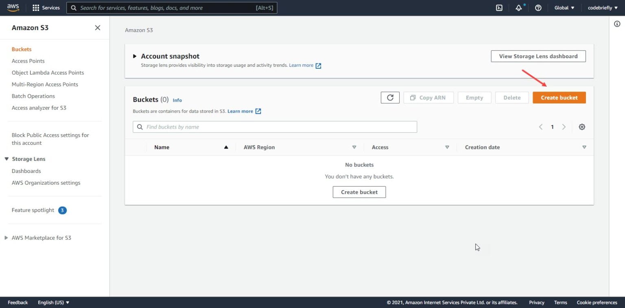Click the AWS logo to go home

[x=13, y=7]
